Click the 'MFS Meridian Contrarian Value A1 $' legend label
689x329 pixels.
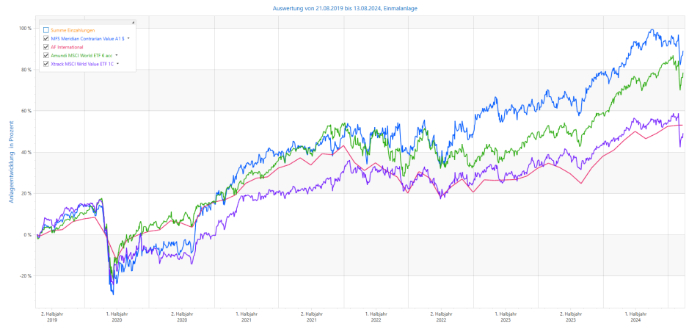[x=87, y=38]
